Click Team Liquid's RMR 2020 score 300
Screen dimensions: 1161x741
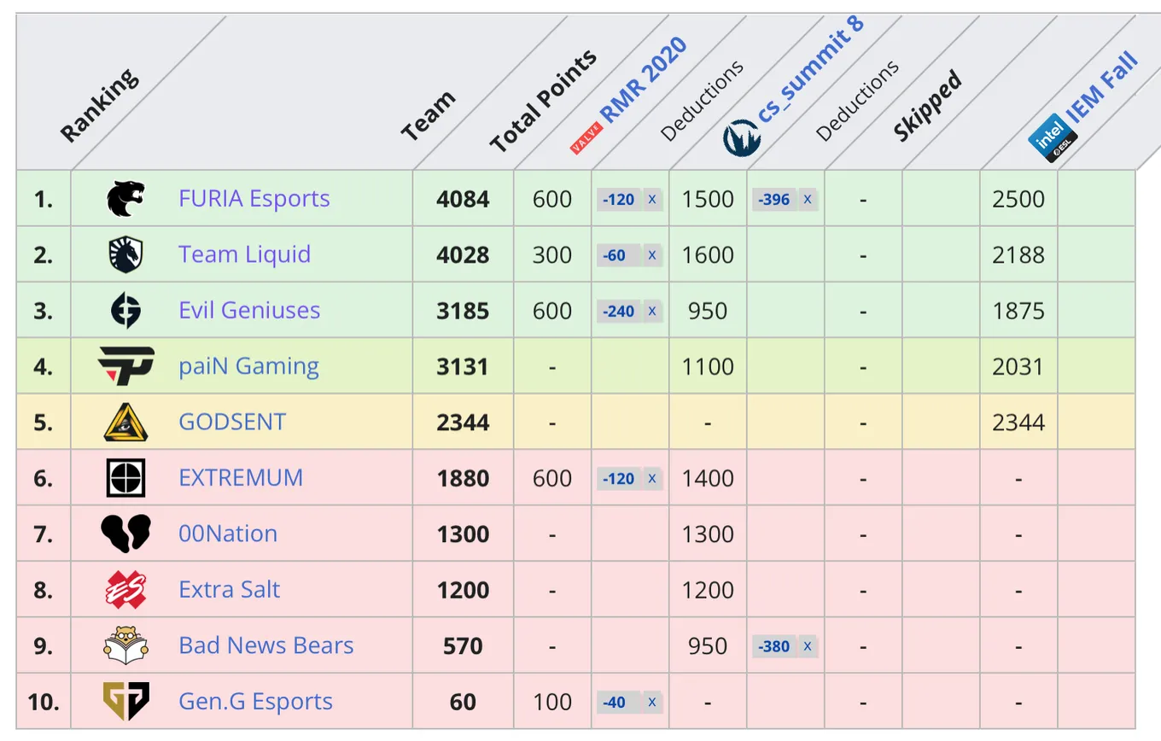pyautogui.click(x=552, y=254)
